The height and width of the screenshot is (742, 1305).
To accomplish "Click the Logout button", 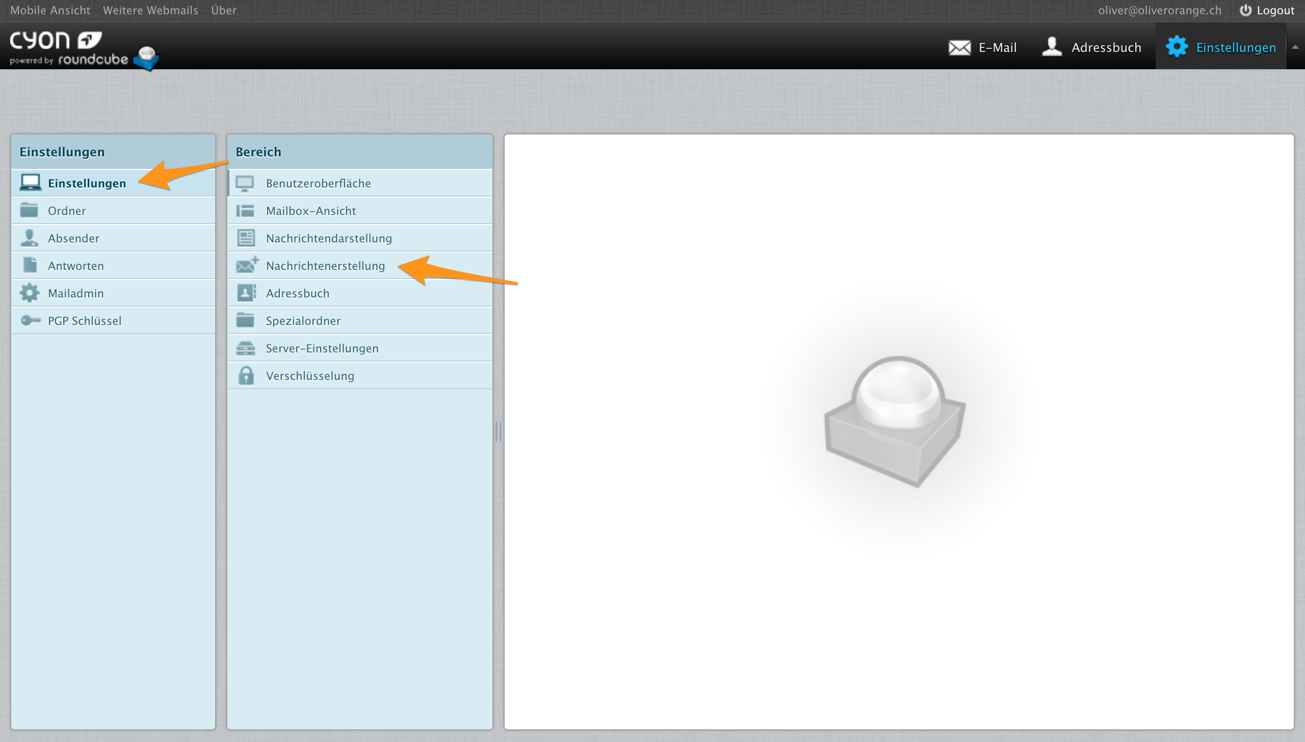I will (x=1267, y=10).
